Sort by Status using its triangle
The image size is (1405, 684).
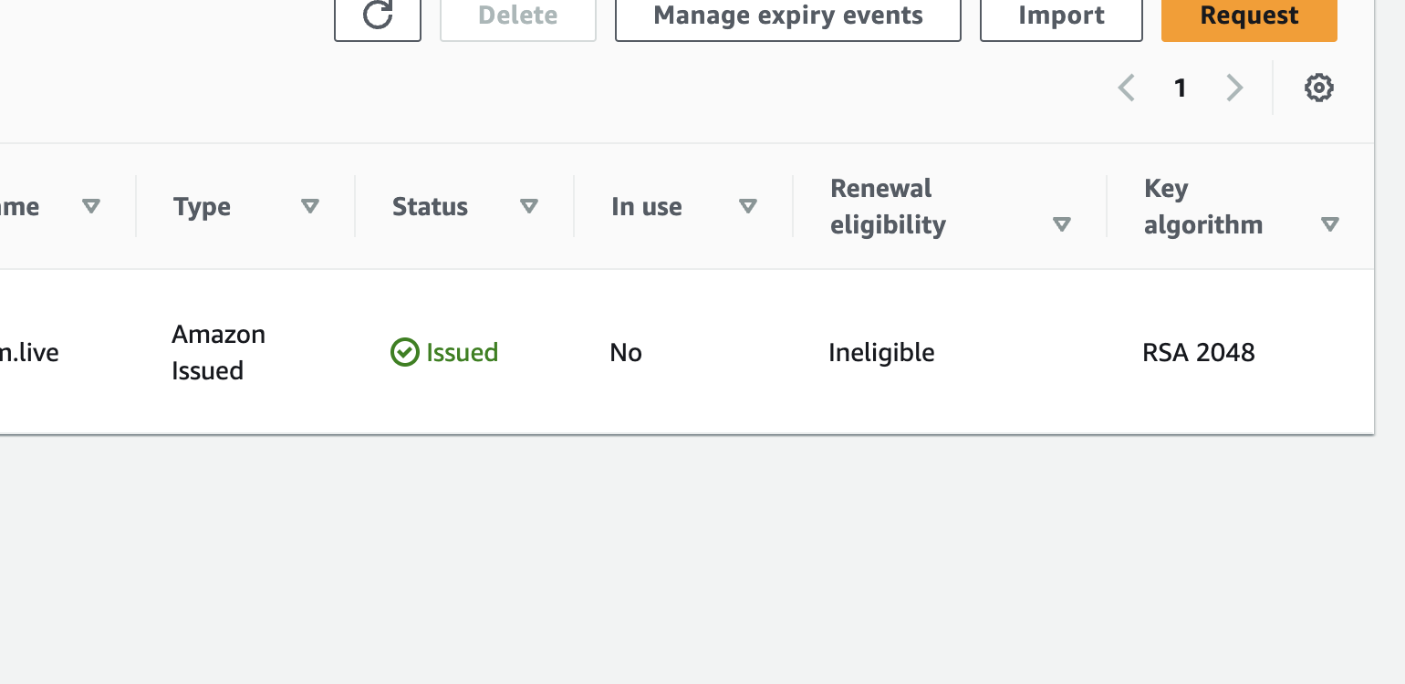(x=529, y=206)
